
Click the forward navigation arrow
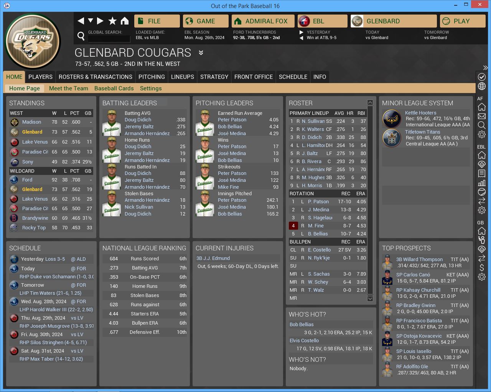click(101, 21)
